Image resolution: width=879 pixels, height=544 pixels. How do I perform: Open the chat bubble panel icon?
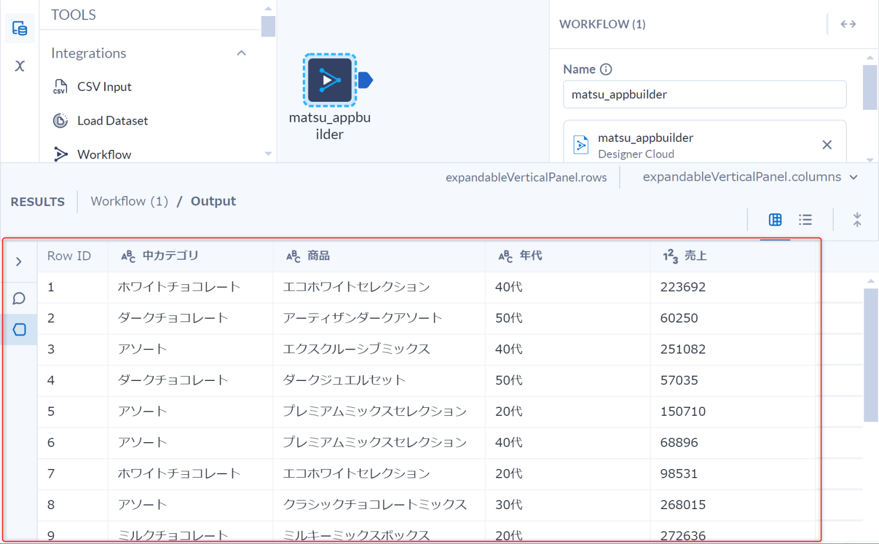point(19,298)
